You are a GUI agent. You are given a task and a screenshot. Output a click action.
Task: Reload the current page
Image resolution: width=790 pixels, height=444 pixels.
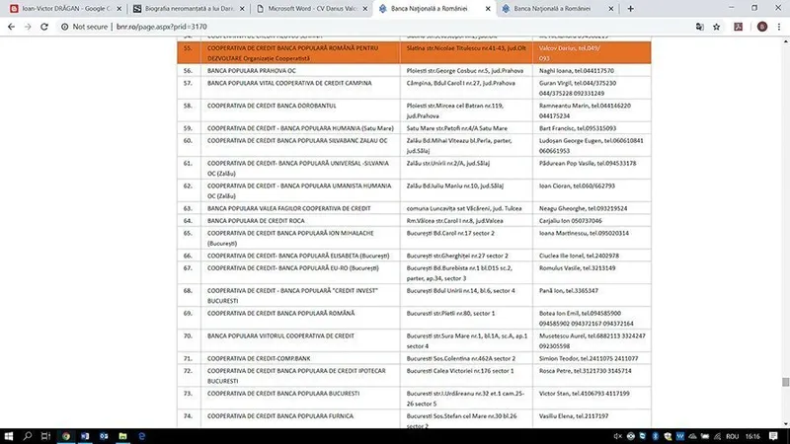click(44, 27)
